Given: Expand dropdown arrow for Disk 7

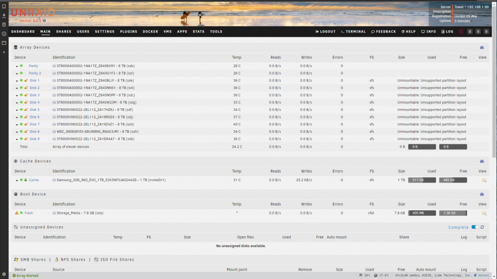Looking at the screenshot, I should tap(17, 125).
